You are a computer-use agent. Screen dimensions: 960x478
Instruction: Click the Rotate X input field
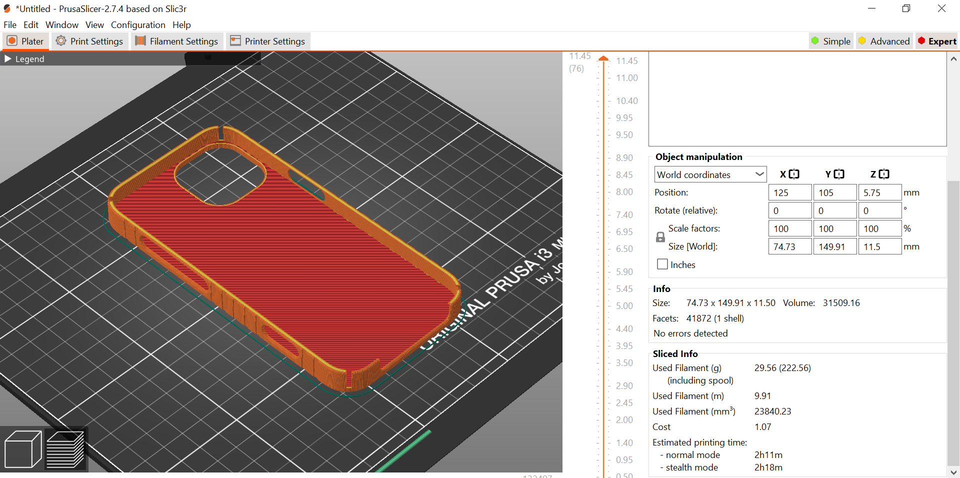coord(790,210)
